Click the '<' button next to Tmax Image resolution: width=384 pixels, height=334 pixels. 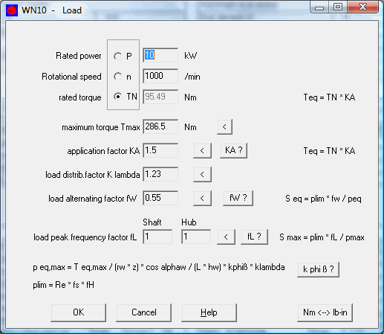point(224,127)
